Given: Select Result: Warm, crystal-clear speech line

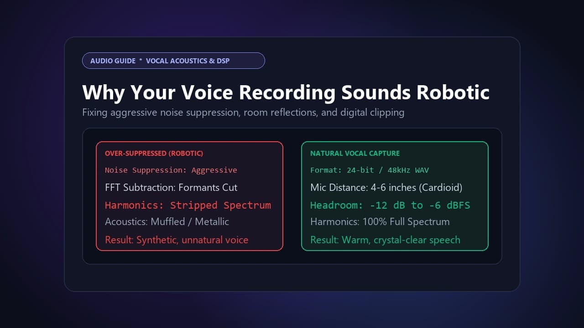Looking at the screenshot, I should [385, 240].
